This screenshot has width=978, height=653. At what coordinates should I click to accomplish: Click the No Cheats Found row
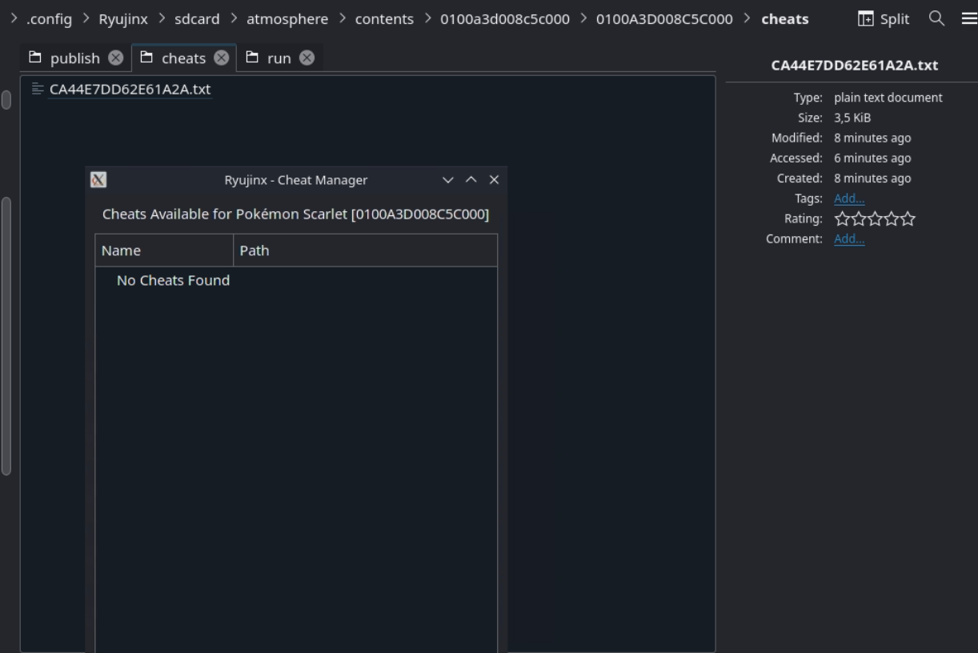(296, 280)
